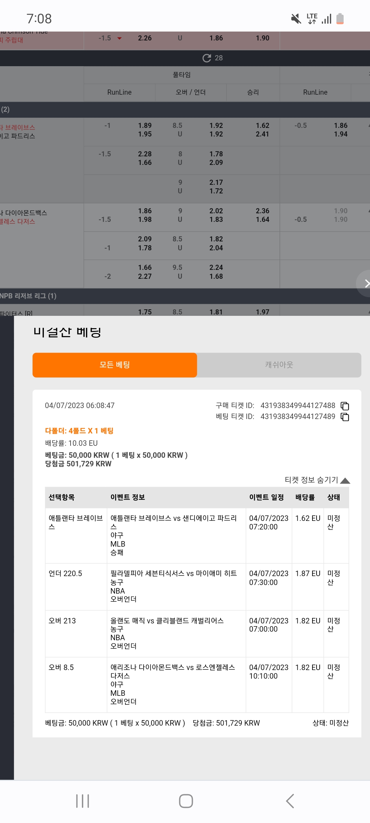Image resolution: width=370 pixels, height=823 pixels.
Task: Select 2.17 over odds at 9
Action: pyautogui.click(x=216, y=182)
